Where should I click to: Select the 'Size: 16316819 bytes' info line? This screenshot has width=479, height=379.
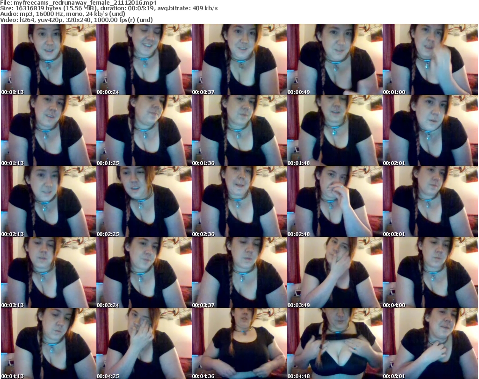coord(109,8)
